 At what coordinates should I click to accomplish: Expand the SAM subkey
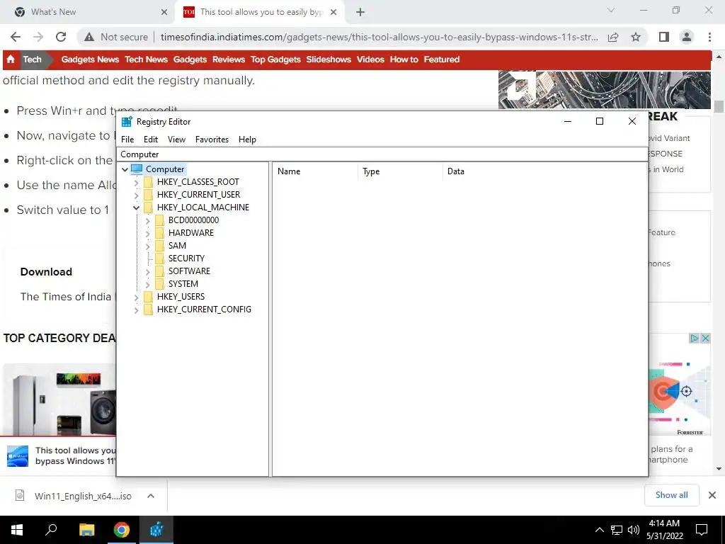[x=147, y=246]
